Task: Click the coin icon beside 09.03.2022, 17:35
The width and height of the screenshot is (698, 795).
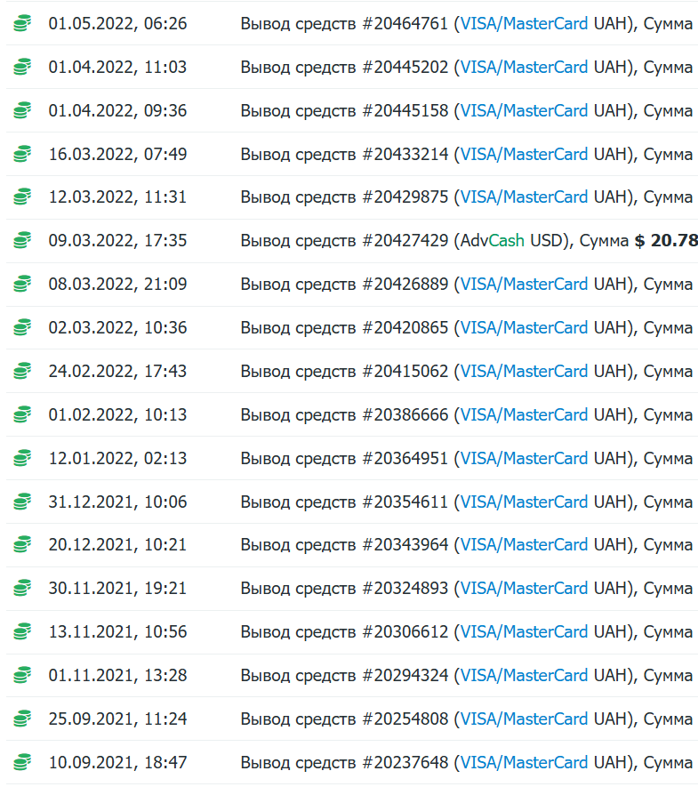Action: (x=22, y=241)
